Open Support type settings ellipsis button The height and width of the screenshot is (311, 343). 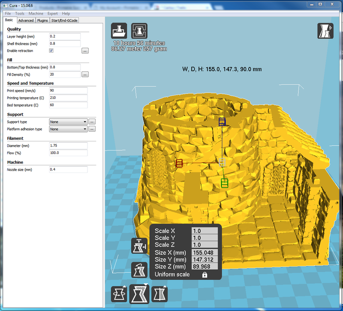tap(92, 122)
